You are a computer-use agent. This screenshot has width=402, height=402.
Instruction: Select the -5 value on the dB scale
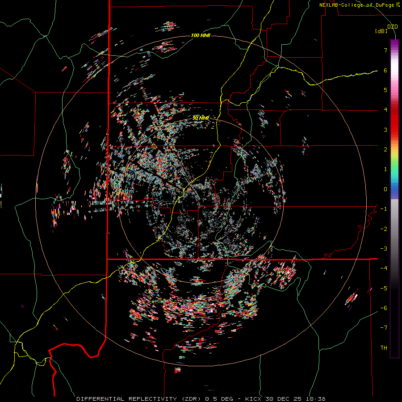click(x=384, y=289)
